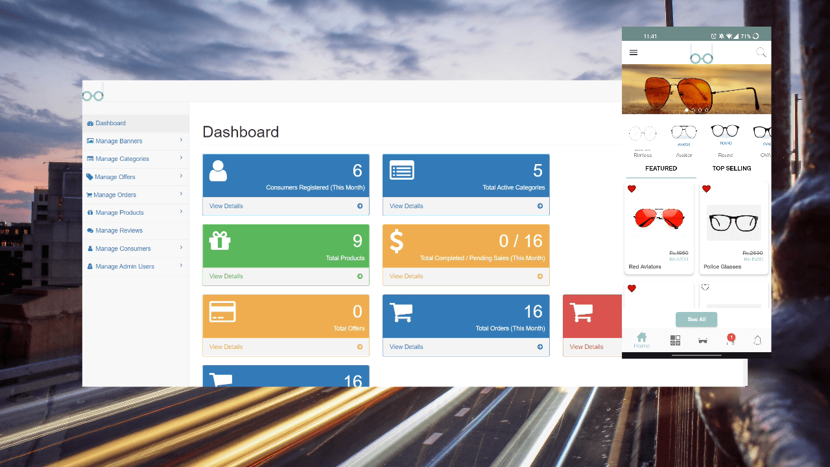Select Aviator glasses category
Viewport: 830px width, 467px height.
click(684, 141)
